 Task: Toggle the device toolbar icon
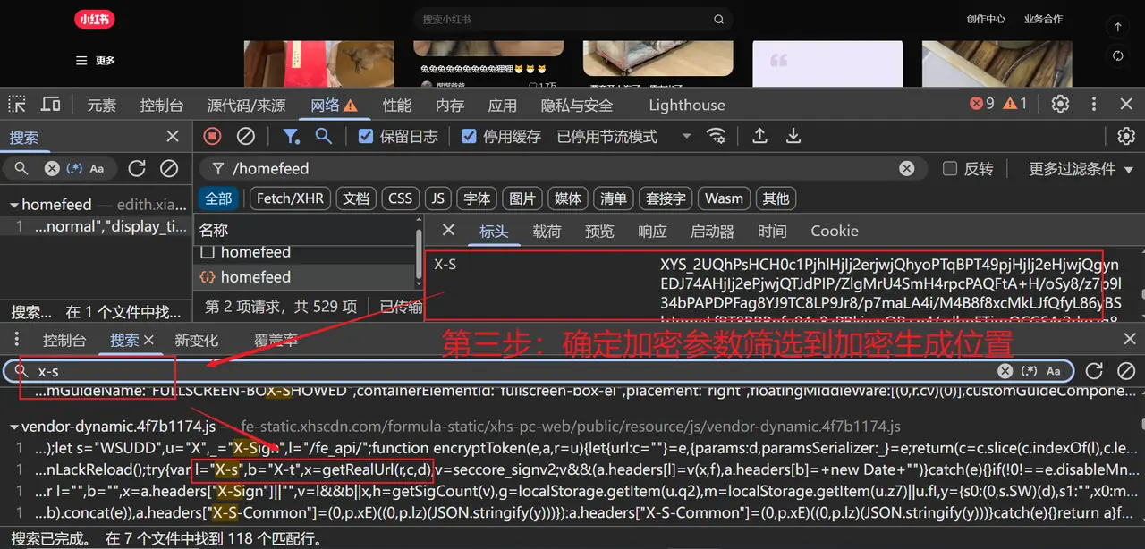(x=50, y=104)
